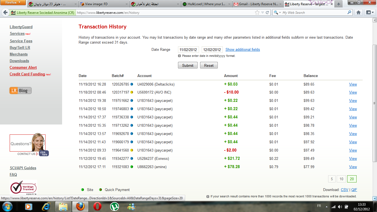Screen dimensions: 377x212
Task: Click status dot for batch 120526785
Action: point(132,84)
